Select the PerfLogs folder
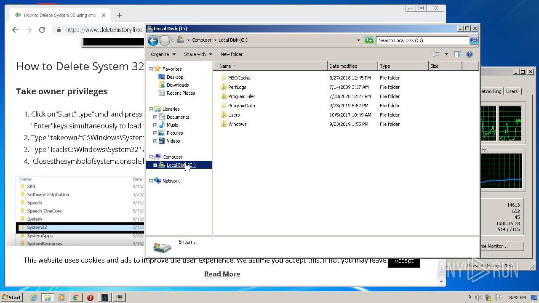The height and width of the screenshot is (303, 539). [x=237, y=87]
